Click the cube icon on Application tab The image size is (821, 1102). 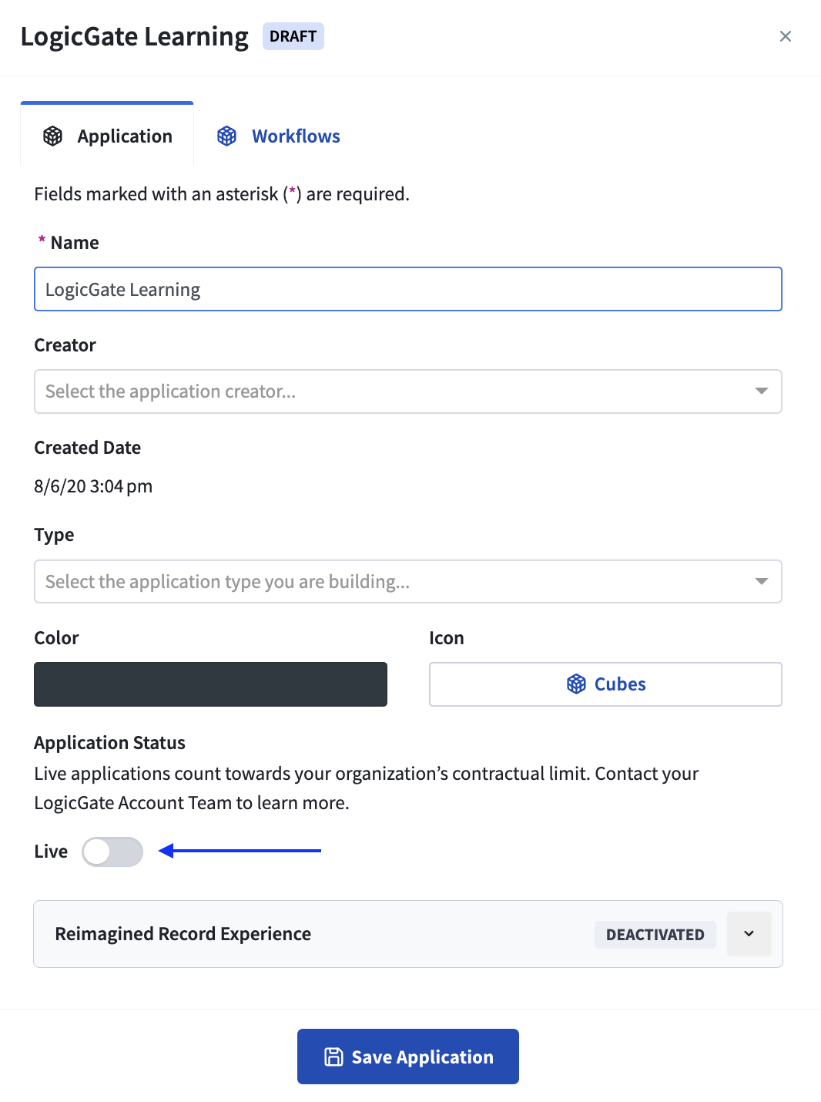[x=52, y=136]
